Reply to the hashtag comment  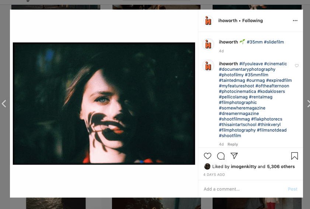[233, 144]
